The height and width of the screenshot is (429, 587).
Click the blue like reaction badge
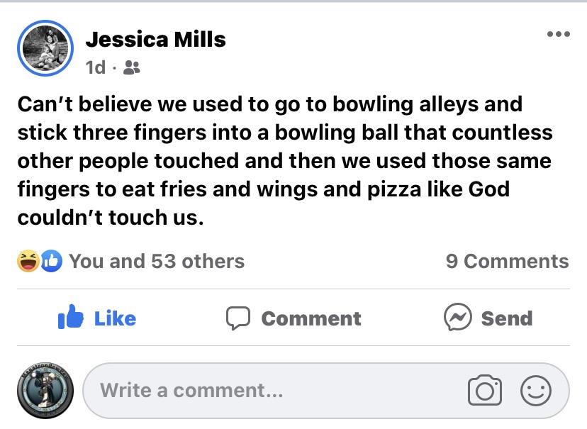[x=52, y=262]
